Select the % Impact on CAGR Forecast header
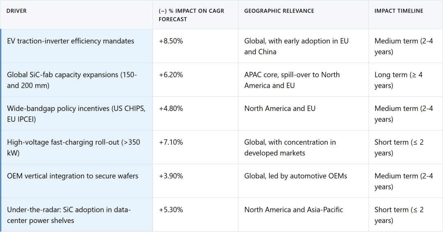 191,15
